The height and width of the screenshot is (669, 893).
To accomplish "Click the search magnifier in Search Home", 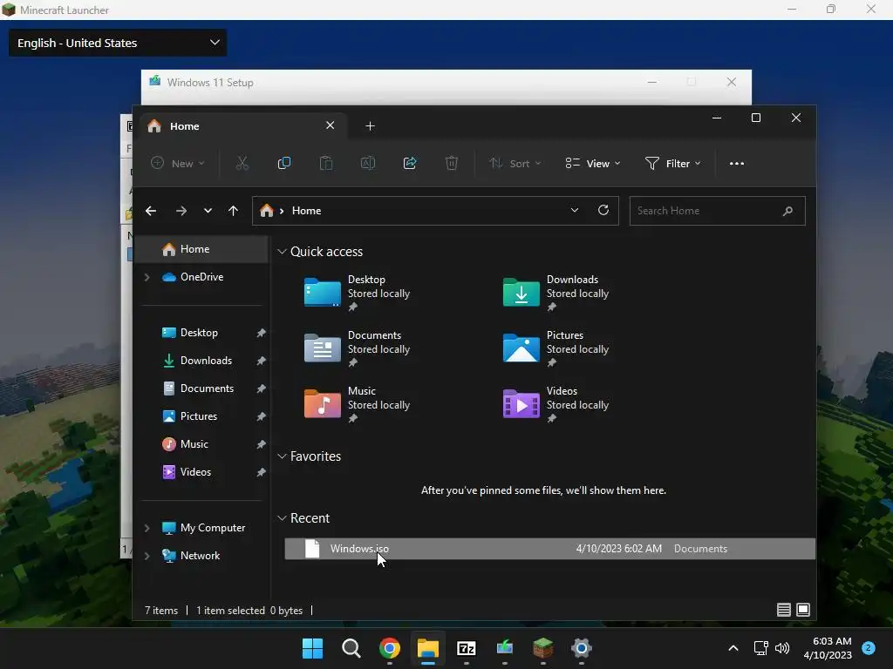I will pos(787,211).
